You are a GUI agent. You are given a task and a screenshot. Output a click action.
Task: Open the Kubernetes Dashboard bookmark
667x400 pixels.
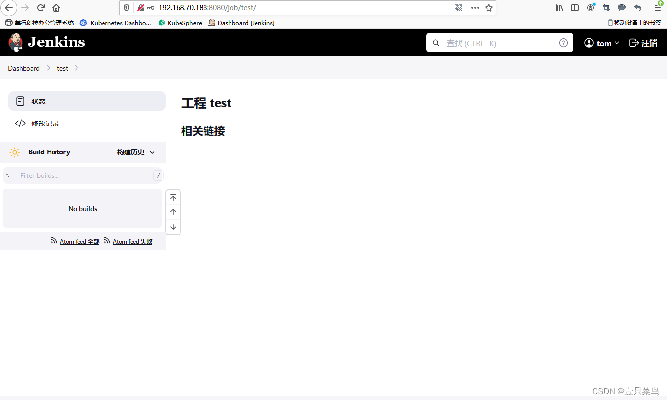click(116, 23)
